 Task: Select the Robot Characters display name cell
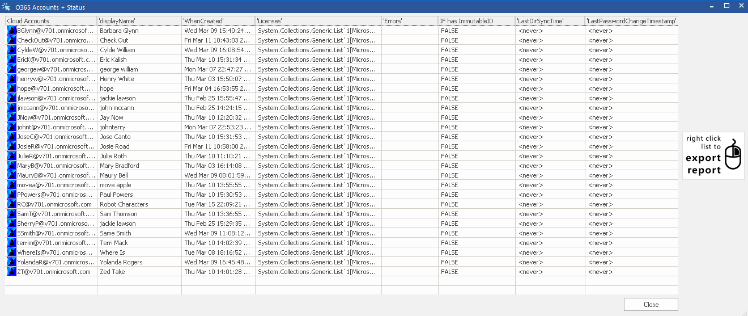pos(124,204)
